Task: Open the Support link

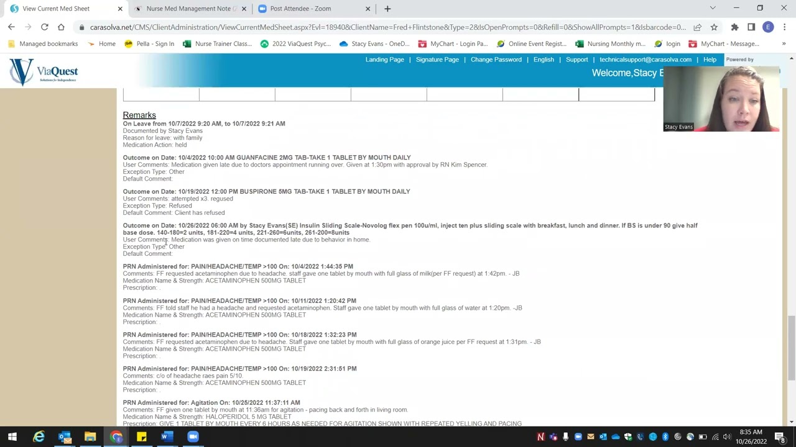Action: 576,60
